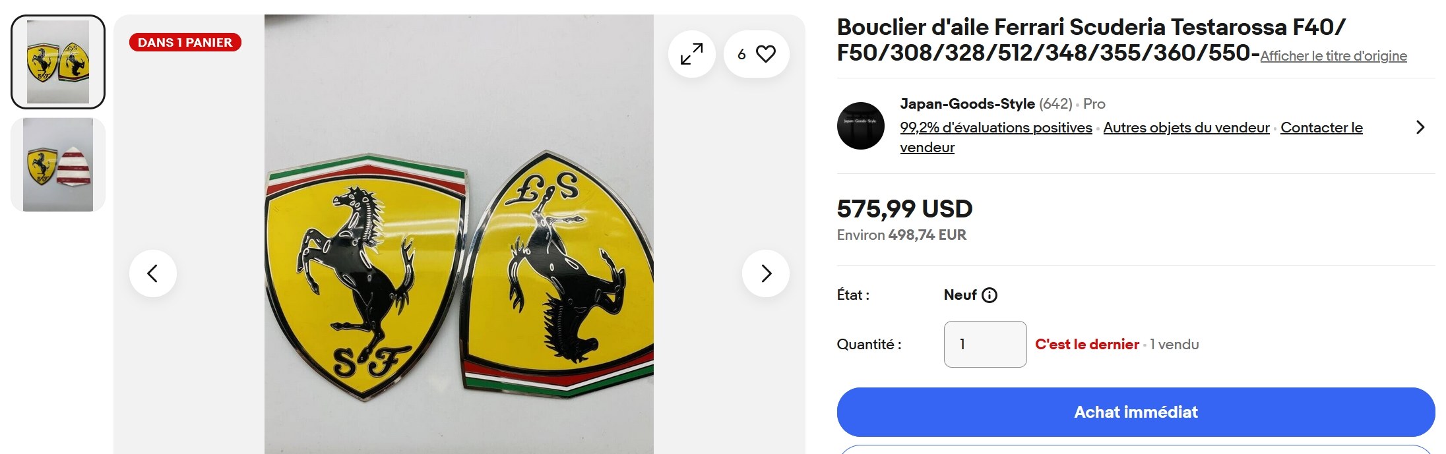Open the Neuf condition info icon
The width and height of the screenshot is (1446, 454).
click(x=990, y=295)
